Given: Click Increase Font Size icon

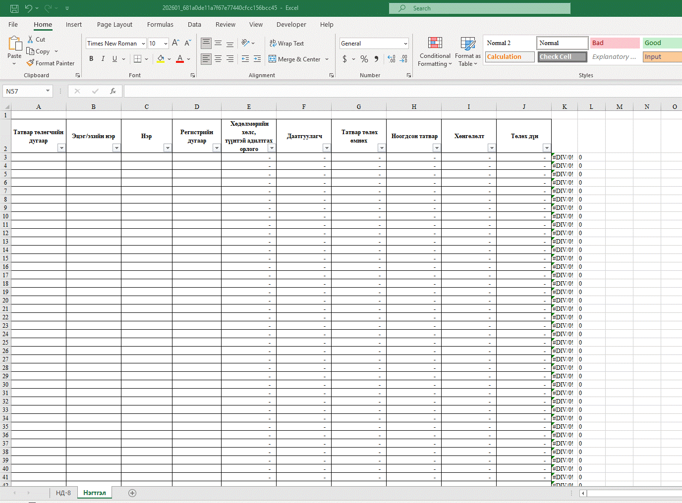Looking at the screenshot, I should (x=175, y=44).
